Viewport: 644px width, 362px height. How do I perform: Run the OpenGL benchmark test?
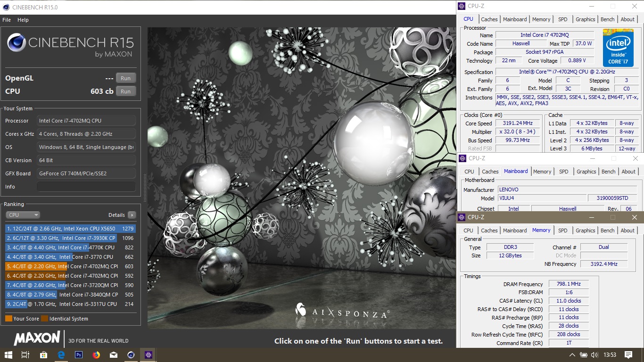click(x=125, y=78)
